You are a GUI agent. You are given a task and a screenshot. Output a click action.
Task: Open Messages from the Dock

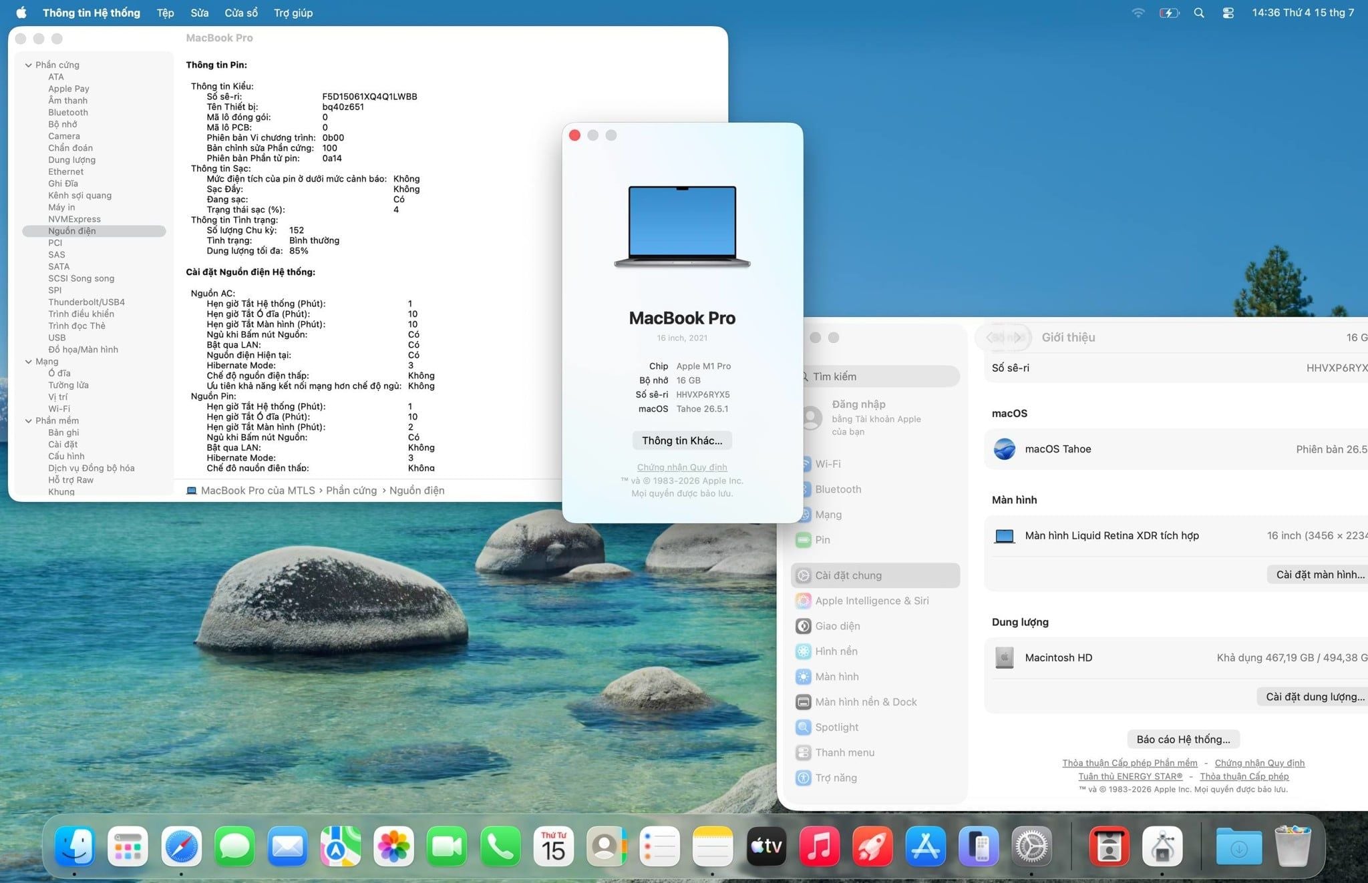(234, 846)
